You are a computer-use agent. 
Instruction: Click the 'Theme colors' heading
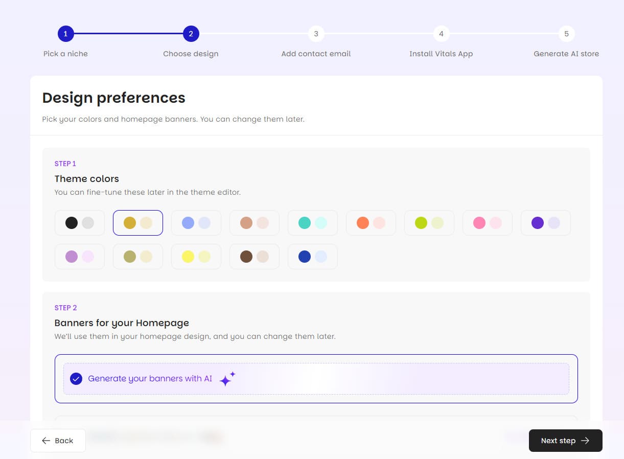(87, 179)
